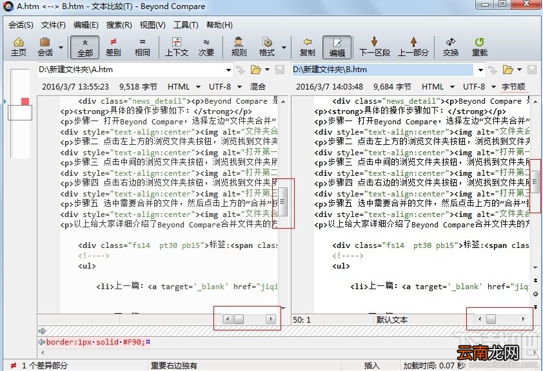Open the right HTML format dropdown
Viewport: 543px width, 371px height.
438,86
